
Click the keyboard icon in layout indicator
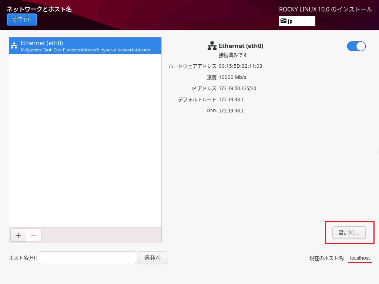(283, 21)
